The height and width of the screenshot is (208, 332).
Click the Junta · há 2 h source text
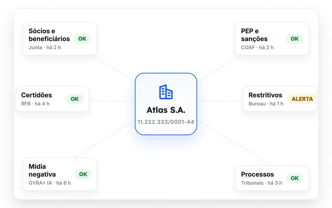coord(45,48)
